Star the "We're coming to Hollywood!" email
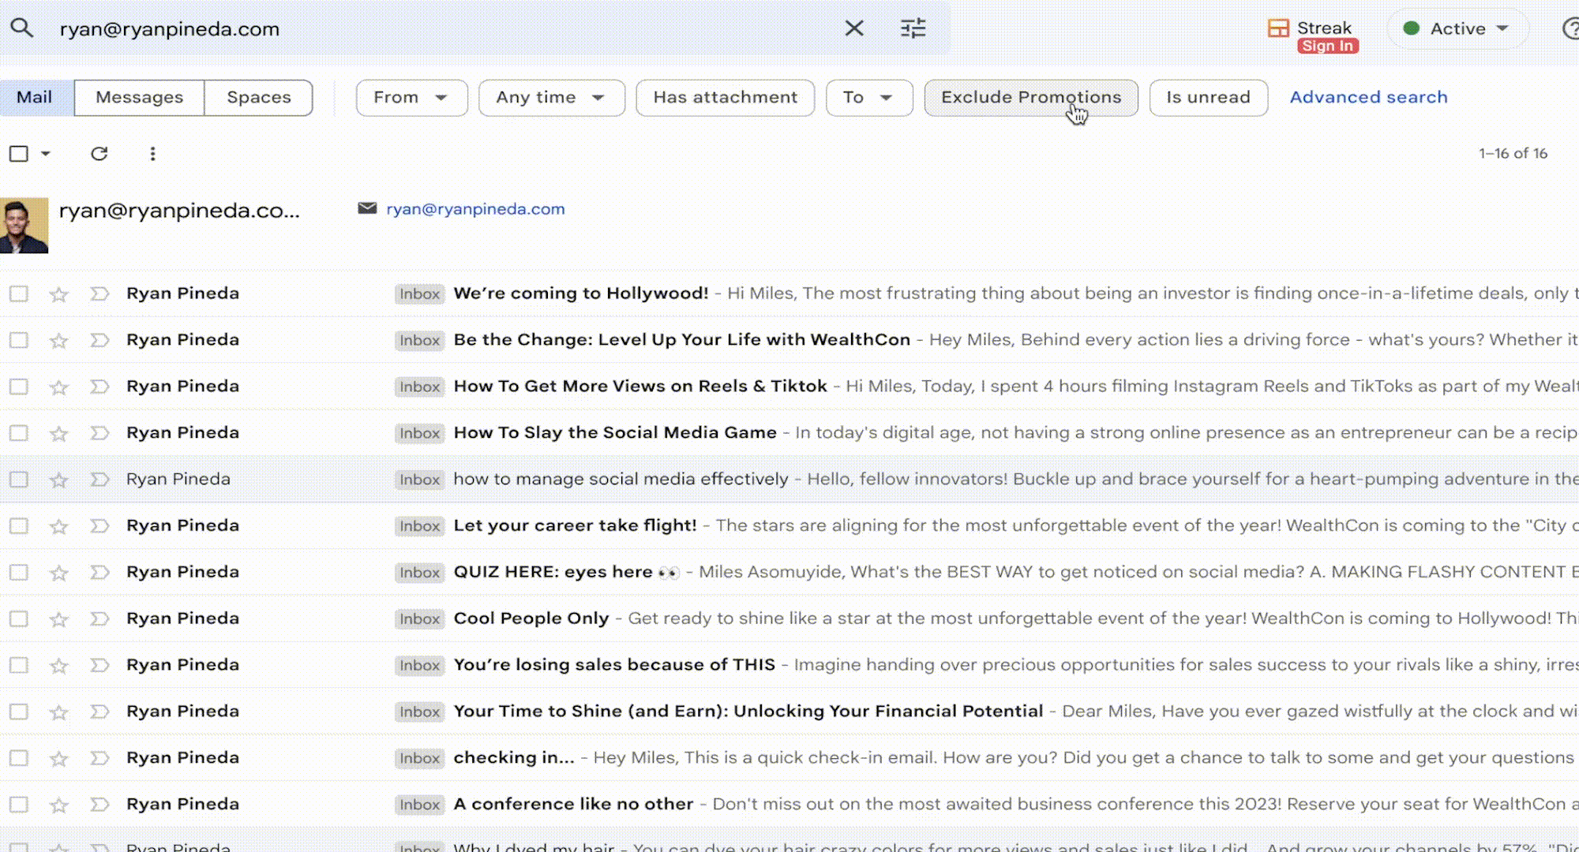 58,294
